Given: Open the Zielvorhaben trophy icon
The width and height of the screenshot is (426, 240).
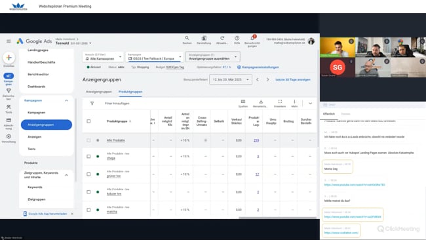Looking at the screenshot, I should 9,90.
